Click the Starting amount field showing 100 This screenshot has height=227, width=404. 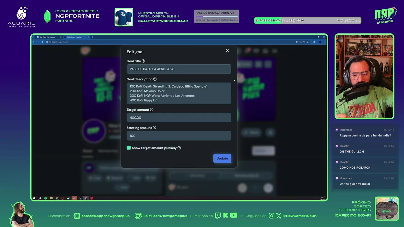pyautogui.click(x=179, y=136)
